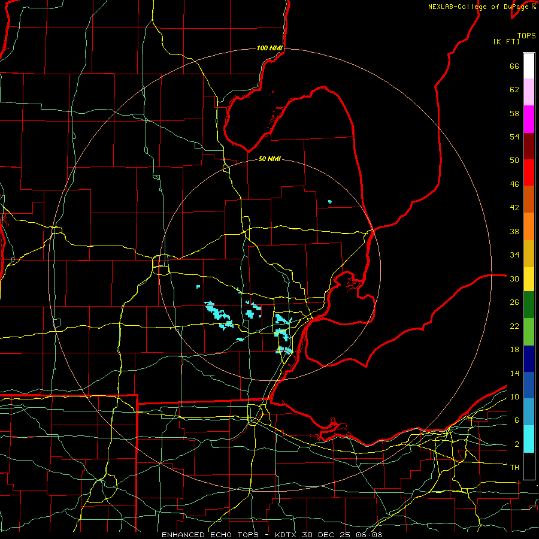Click the [K FT] units label

tap(506, 42)
